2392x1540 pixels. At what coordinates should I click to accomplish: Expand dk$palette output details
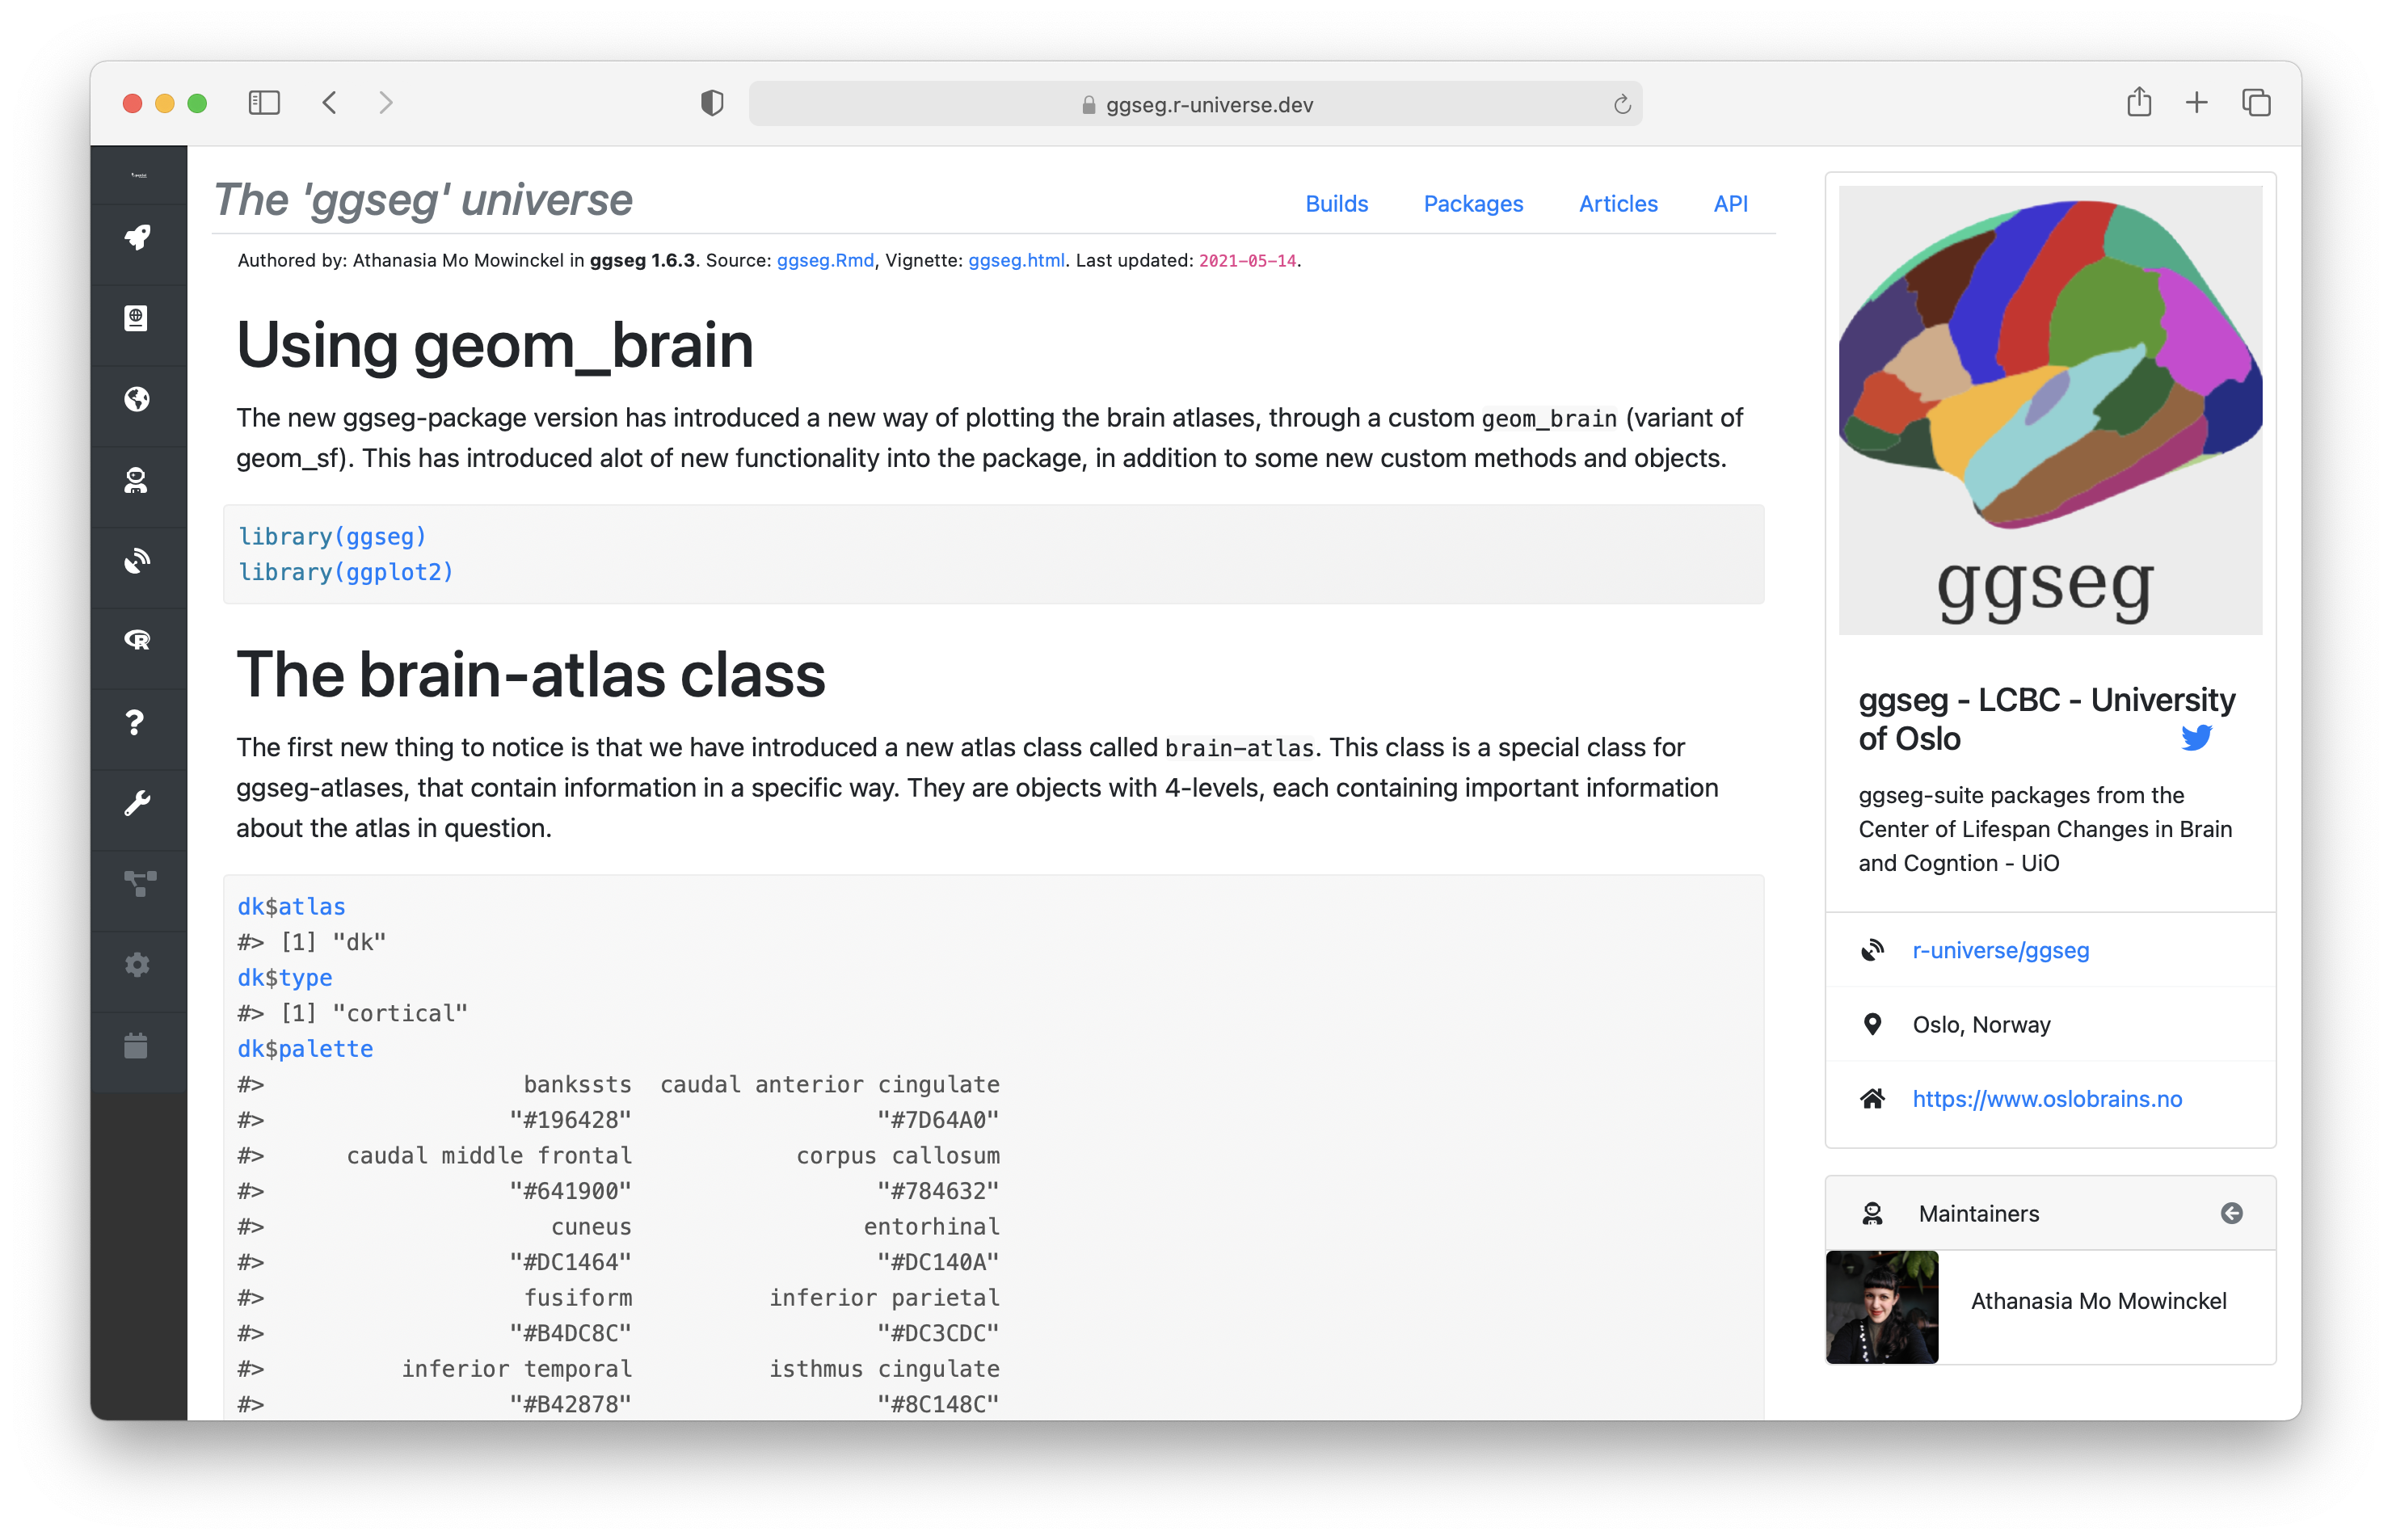pos(304,1048)
